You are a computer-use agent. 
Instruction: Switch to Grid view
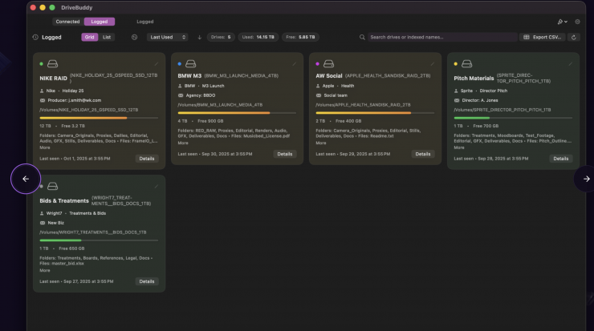[x=90, y=37]
